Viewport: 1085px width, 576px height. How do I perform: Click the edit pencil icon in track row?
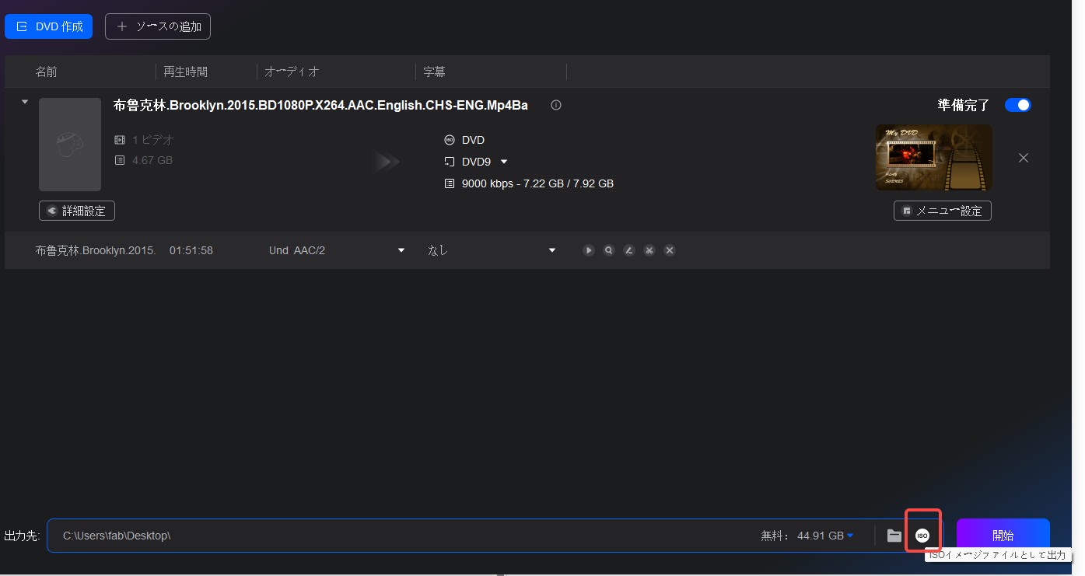coord(629,250)
